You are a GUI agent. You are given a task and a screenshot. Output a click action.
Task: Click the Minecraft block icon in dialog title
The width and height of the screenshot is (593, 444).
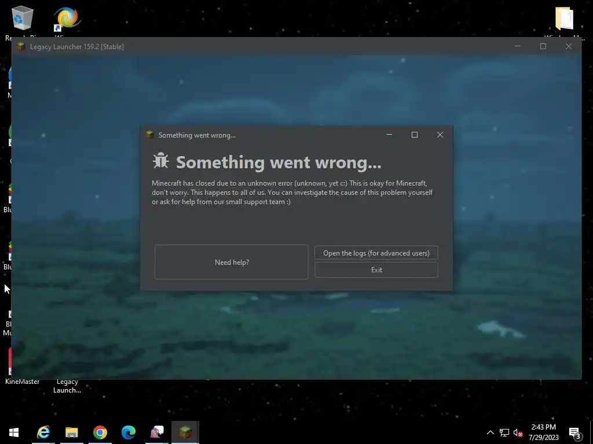click(150, 135)
